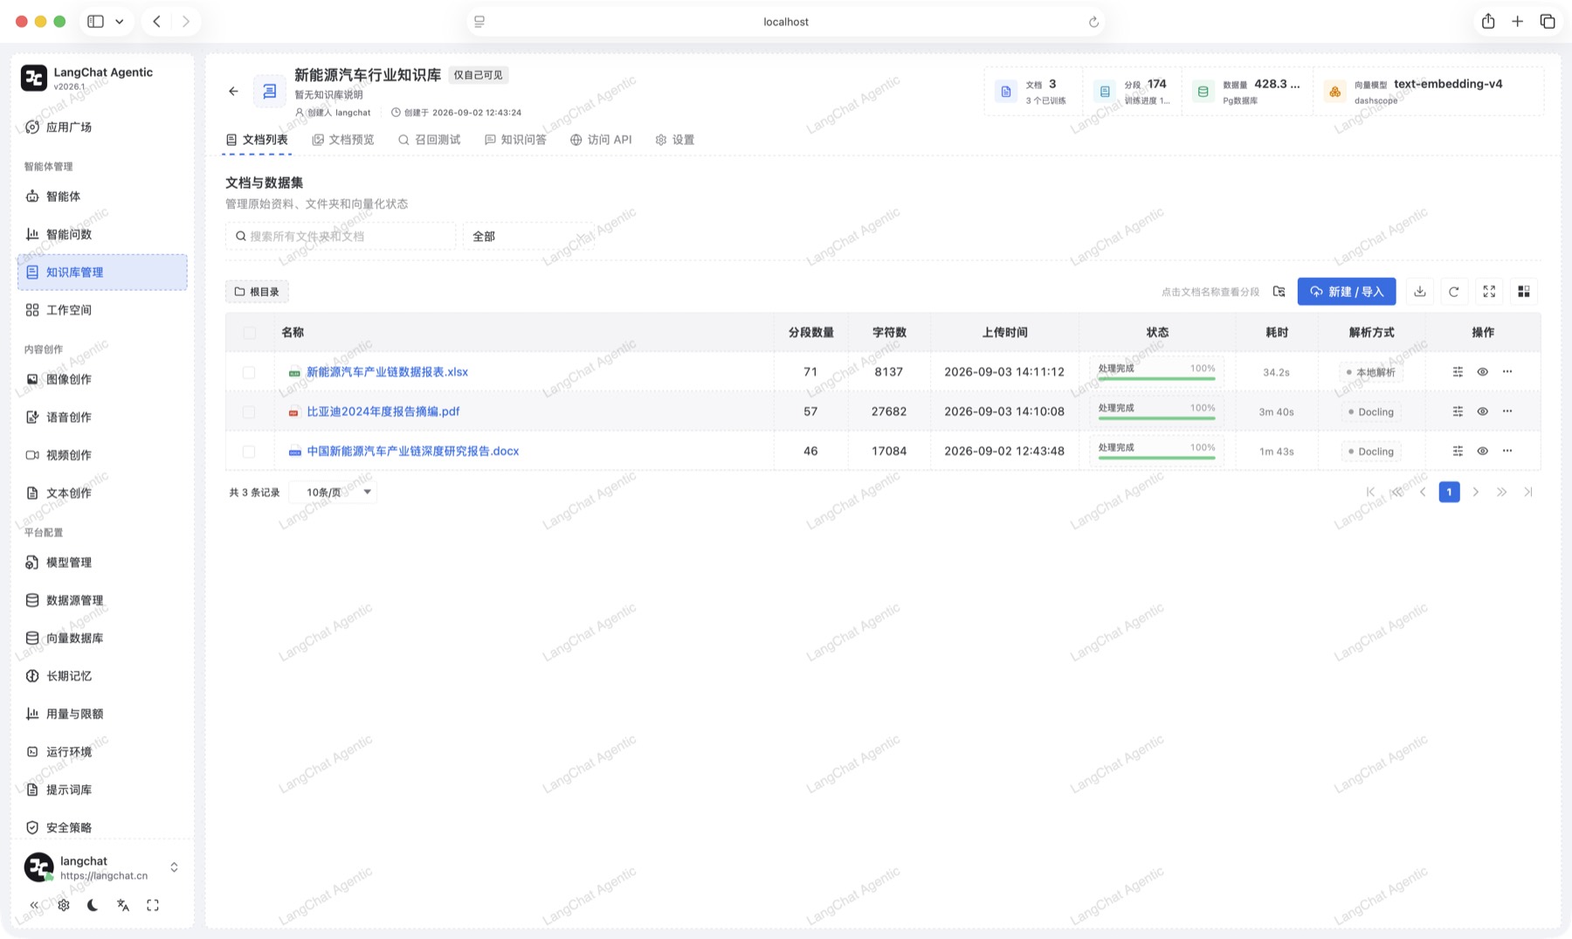1572x939 pixels.
Task: Open segment settings for 新能源汽车产业链数据报表.xlsx
Action: coord(1458,372)
